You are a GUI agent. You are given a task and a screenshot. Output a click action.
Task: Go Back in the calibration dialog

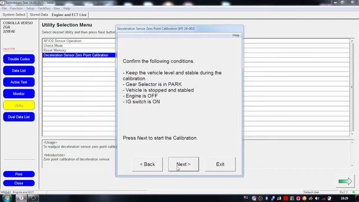(147, 164)
